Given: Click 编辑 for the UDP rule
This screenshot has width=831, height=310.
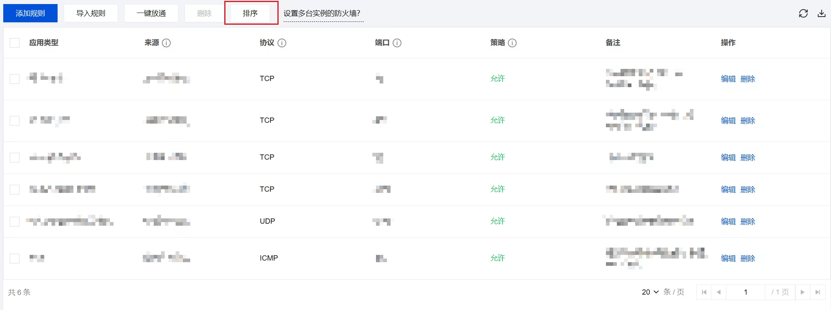Looking at the screenshot, I should point(728,221).
